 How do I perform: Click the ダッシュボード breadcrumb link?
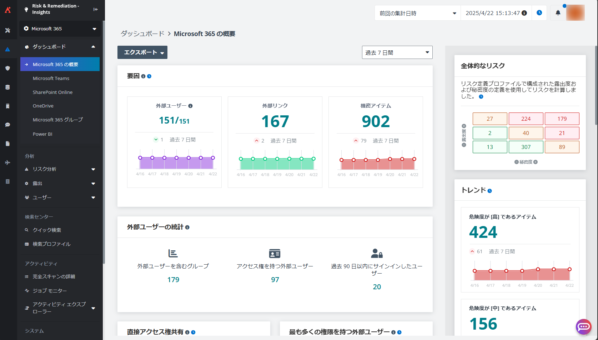coord(142,34)
